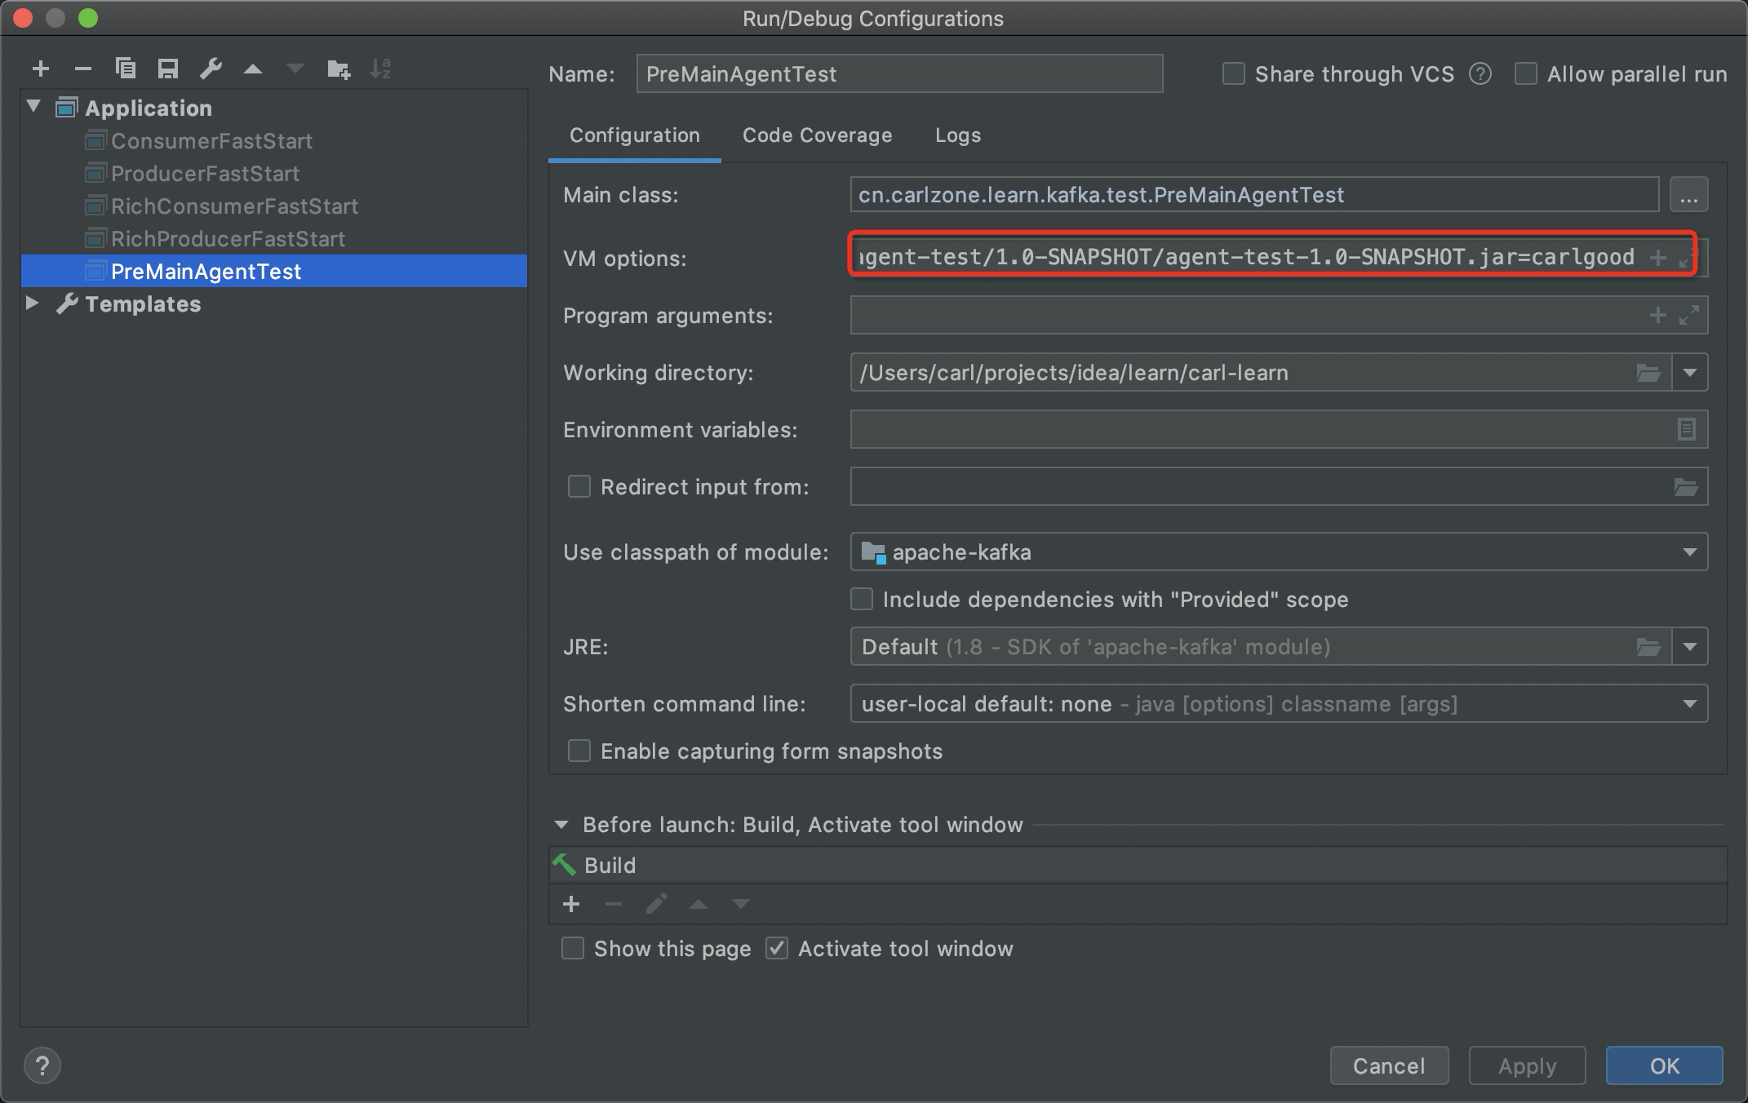Image resolution: width=1748 pixels, height=1103 pixels.
Task: Click the OK button
Action: (x=1664, y=1065)
